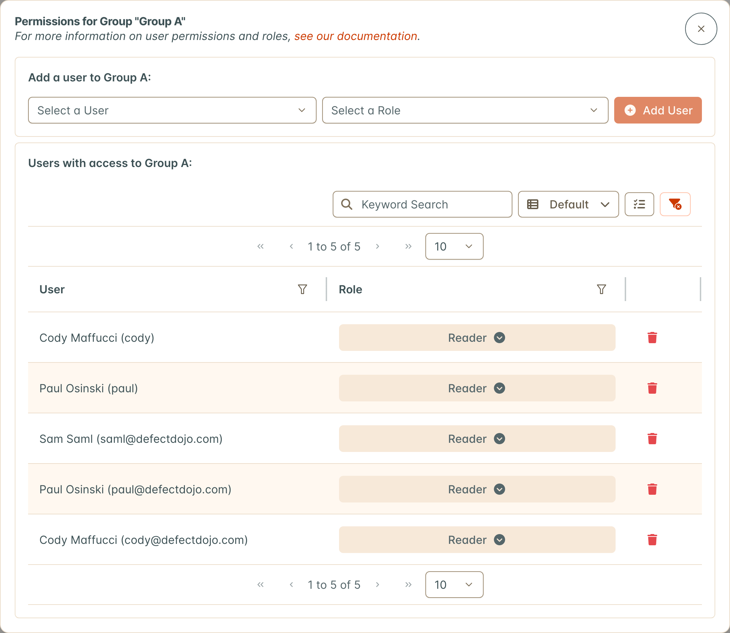Change top page size dropdown
The width and height of the screenshot is (730, 633).
(x=454, y=246)
